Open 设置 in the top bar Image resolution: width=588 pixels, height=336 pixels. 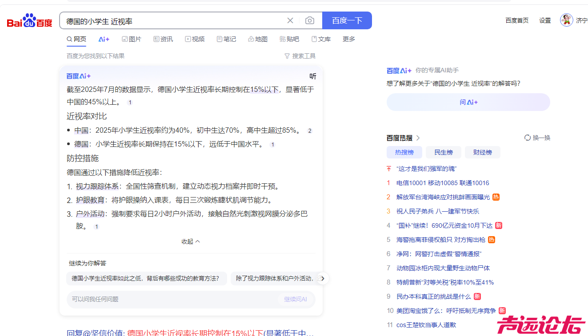coord(545,20)
